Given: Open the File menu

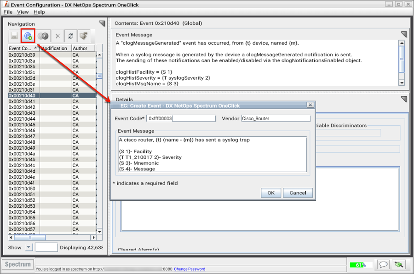Looking at the screenshot, I should pos(8,12).
